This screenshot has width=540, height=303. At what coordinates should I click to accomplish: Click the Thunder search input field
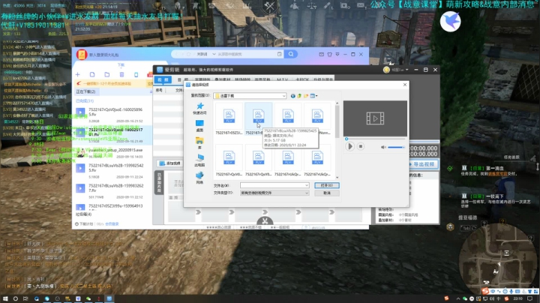coord(246,54)
